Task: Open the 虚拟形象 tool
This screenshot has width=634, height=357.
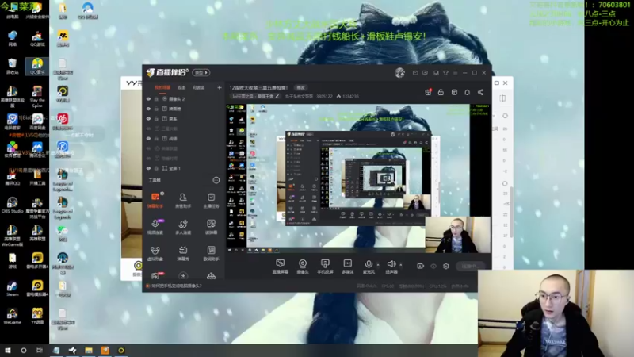Action: (x=155, y=253)
